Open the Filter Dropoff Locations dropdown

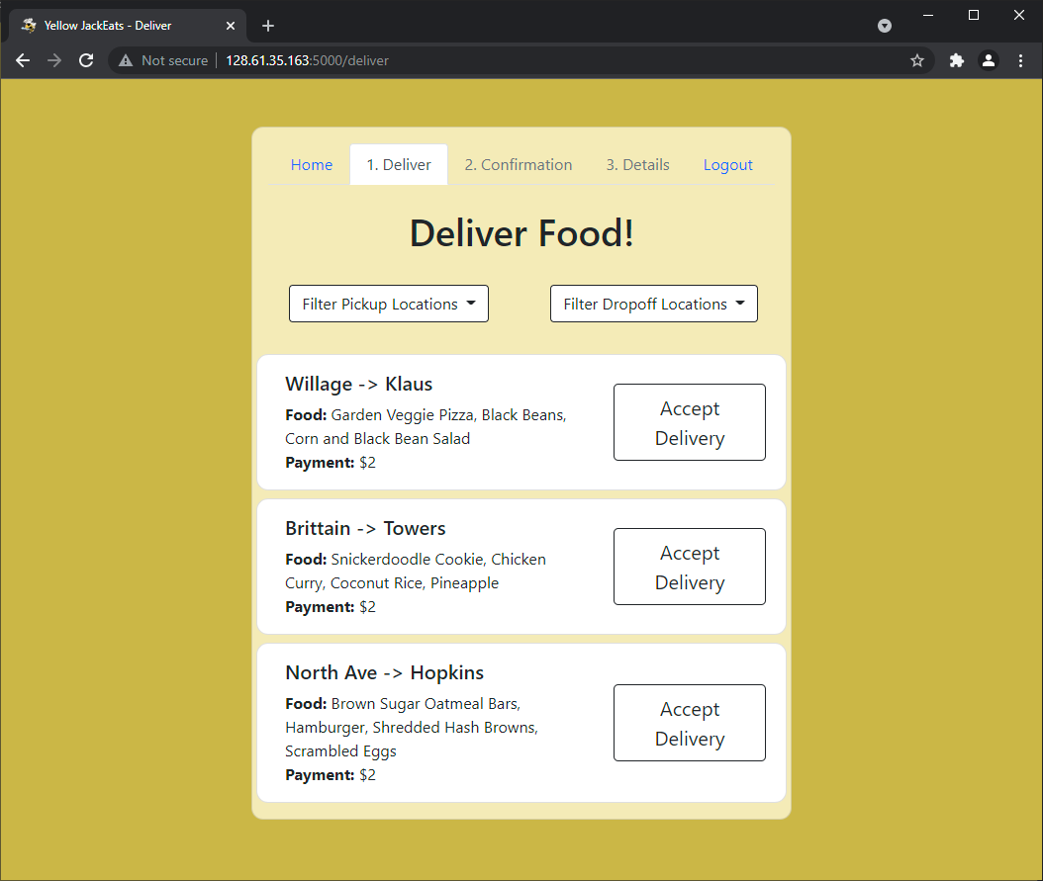653,304
